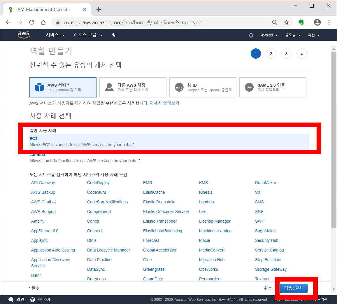Select Kinesis service
This screenshot has height=304, width=337.
click(206, 192)
